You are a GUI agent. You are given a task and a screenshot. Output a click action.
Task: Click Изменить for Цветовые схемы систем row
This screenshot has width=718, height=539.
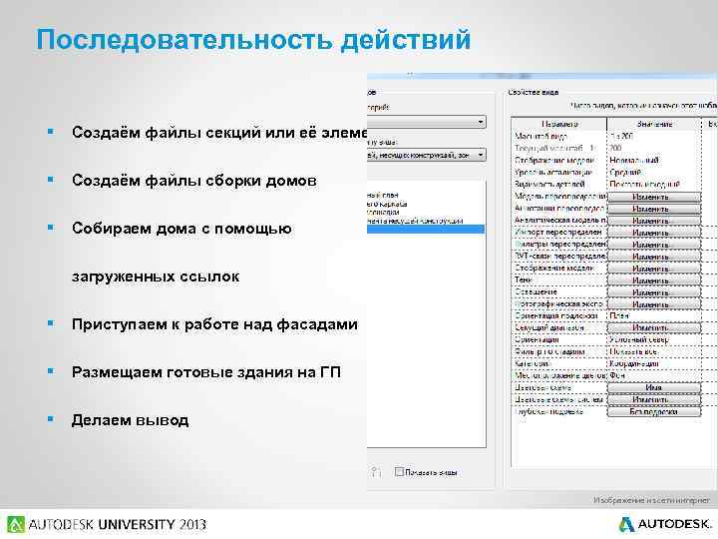coord(654,399)
